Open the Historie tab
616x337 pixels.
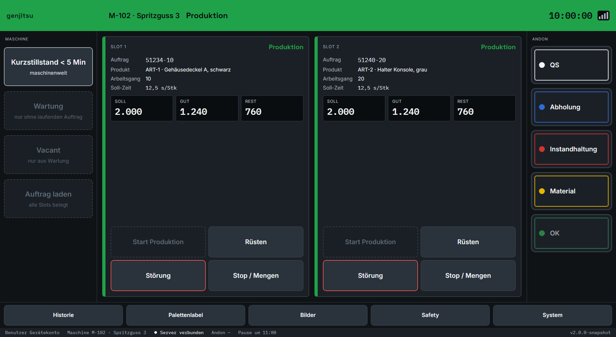[x=63, y=315]
